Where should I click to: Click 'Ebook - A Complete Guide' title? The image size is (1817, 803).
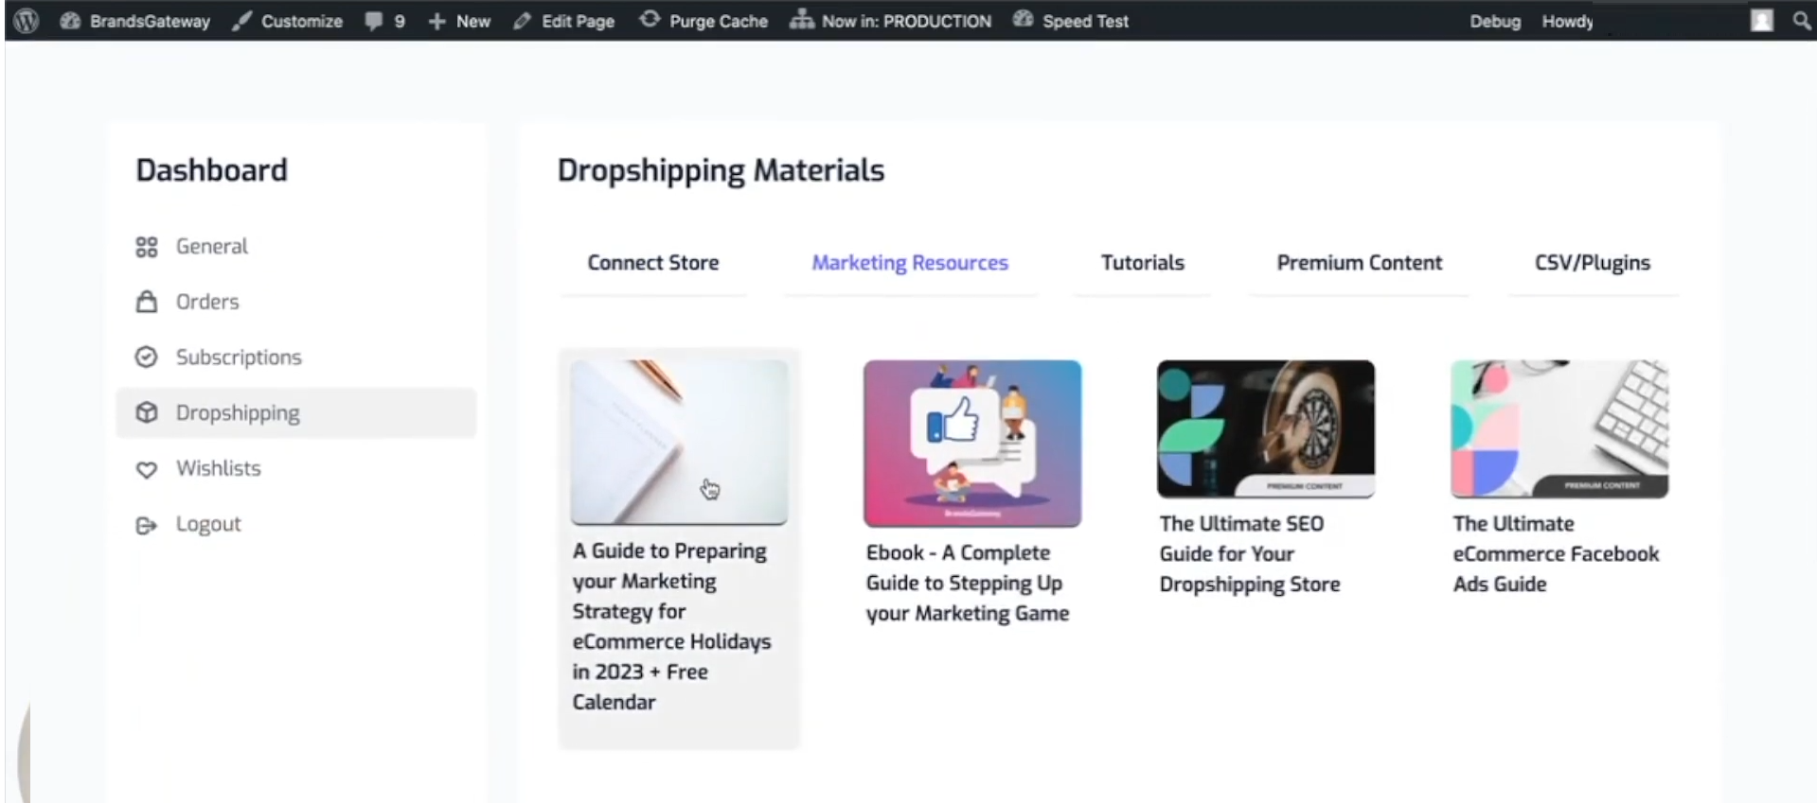[x=968, y=583]
